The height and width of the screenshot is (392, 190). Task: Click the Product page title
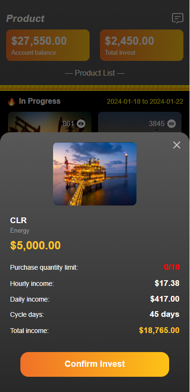25,19
